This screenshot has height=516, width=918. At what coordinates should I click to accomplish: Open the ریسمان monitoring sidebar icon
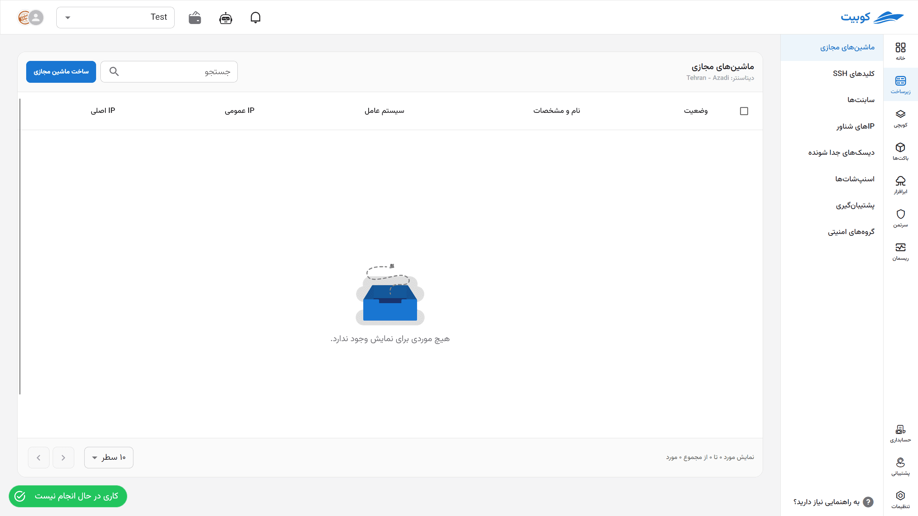900,252
